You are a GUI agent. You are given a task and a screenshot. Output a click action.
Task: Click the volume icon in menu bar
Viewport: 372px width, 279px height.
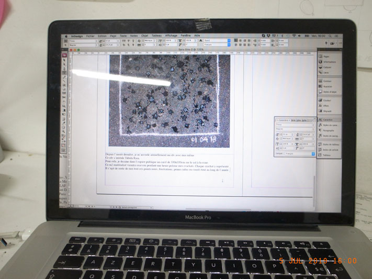click(299, 36)
